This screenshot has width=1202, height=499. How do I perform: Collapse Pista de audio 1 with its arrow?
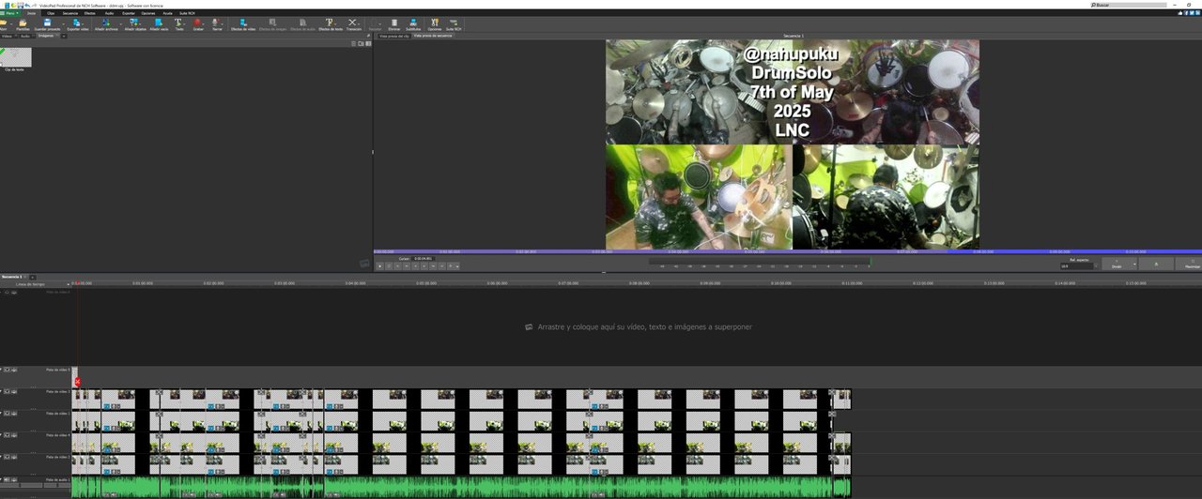[x=1, y=479]
